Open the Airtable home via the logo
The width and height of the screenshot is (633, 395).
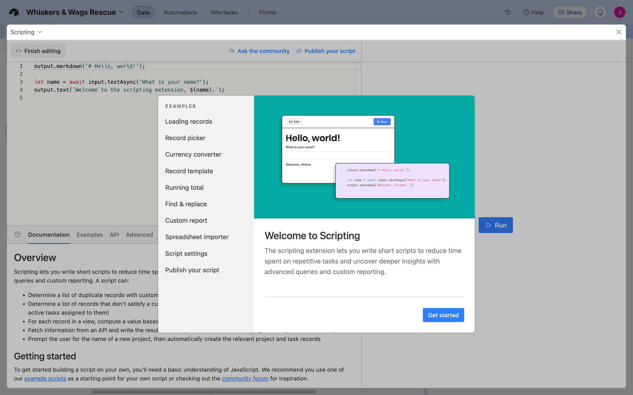[x=14, y=12]
